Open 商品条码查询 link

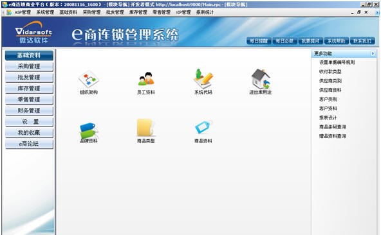[x=332, y=127]
